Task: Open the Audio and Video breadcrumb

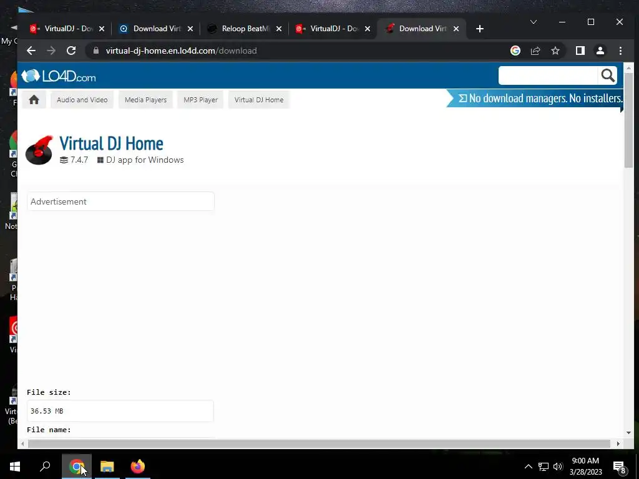Action: [x=82, y=100]
